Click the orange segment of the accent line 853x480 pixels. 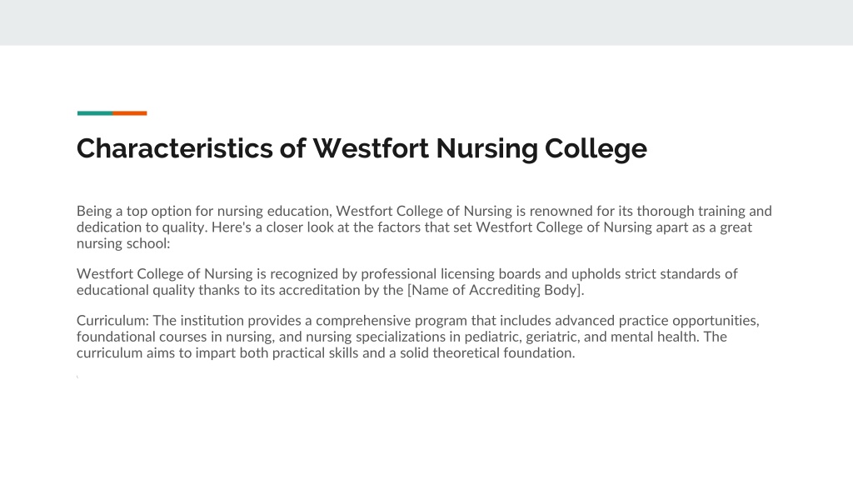130,113
